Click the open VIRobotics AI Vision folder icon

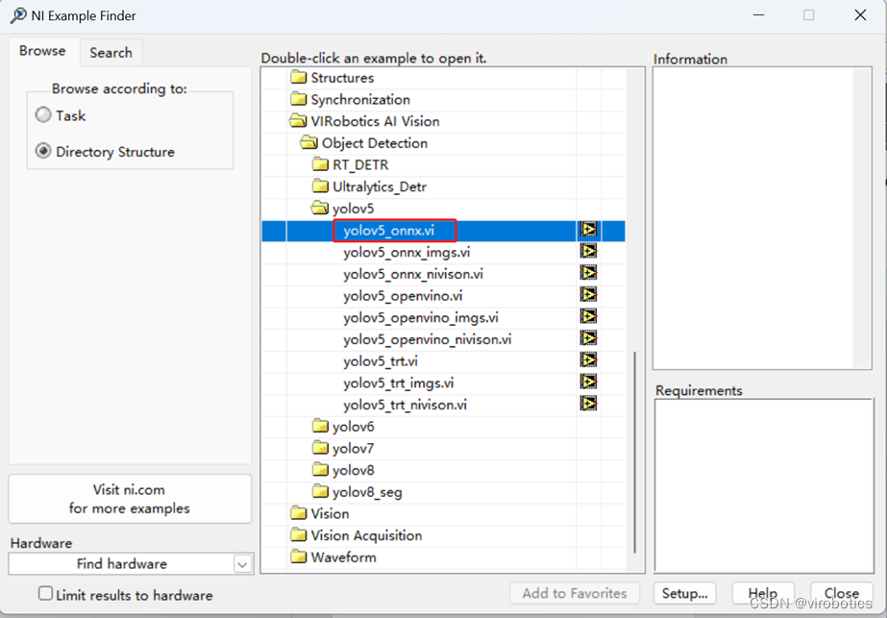point(298,120)
